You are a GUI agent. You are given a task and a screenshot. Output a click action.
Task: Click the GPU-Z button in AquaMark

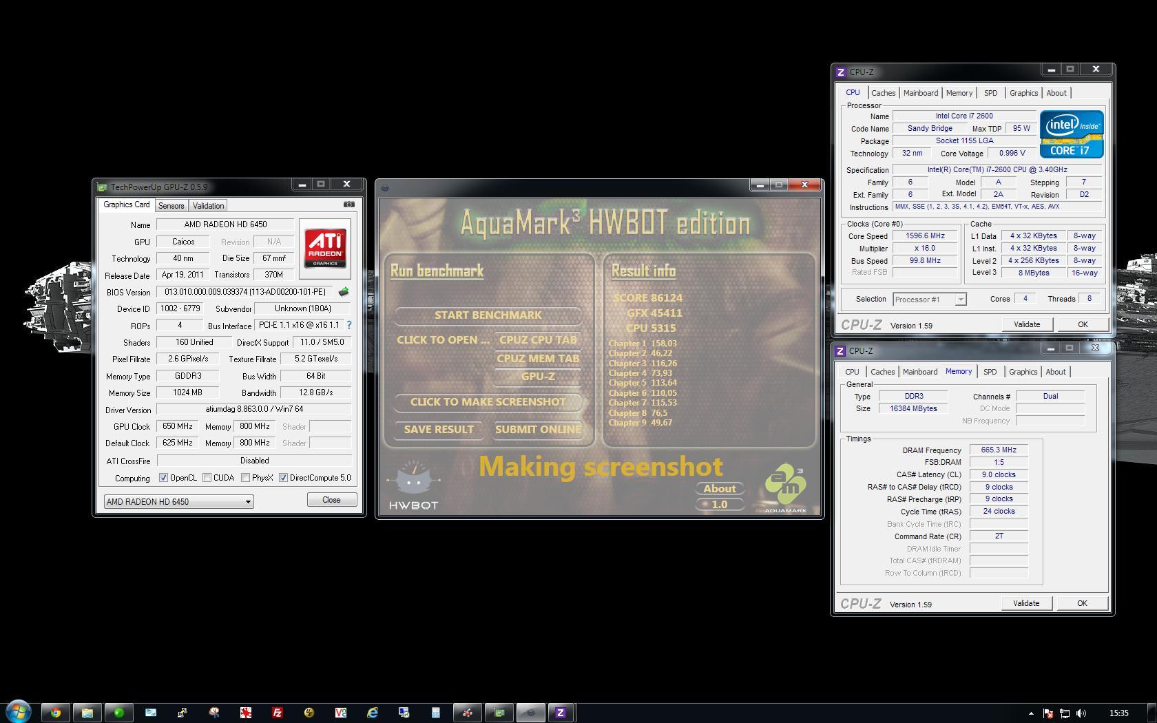tap(538, 376)
